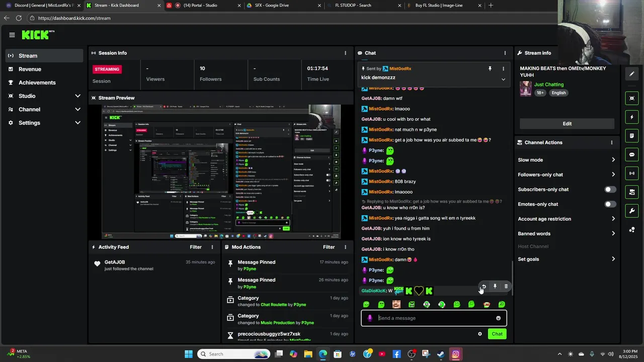
Task: Reply to the GlaDioKicK message
Action: pos(484,286)
